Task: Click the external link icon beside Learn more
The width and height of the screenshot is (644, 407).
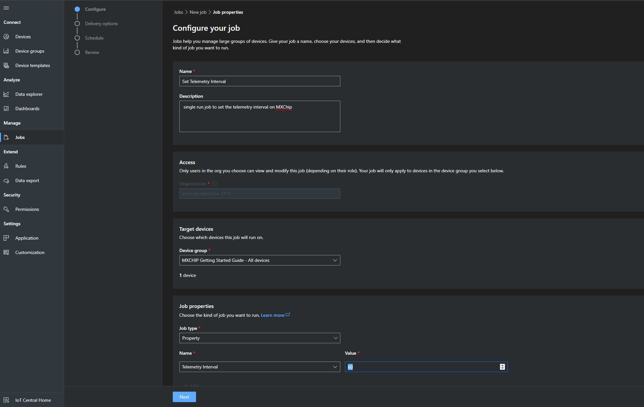Action: 288,315
